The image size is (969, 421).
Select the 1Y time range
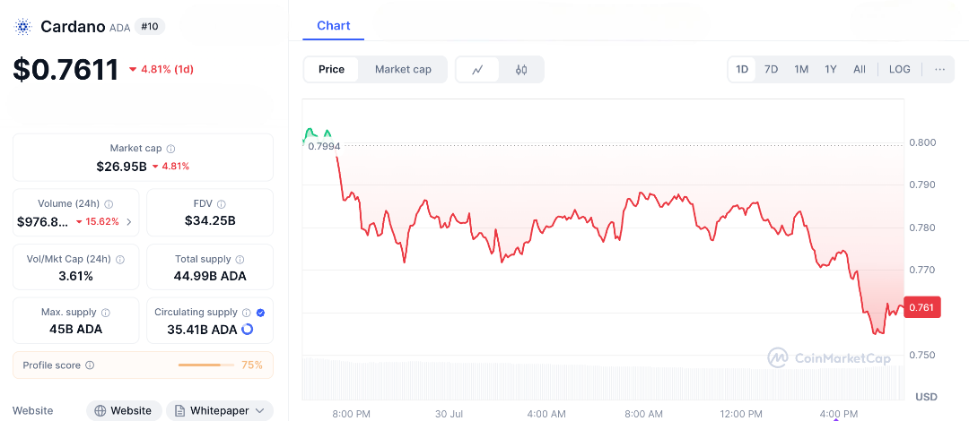(x=831, y=70)
